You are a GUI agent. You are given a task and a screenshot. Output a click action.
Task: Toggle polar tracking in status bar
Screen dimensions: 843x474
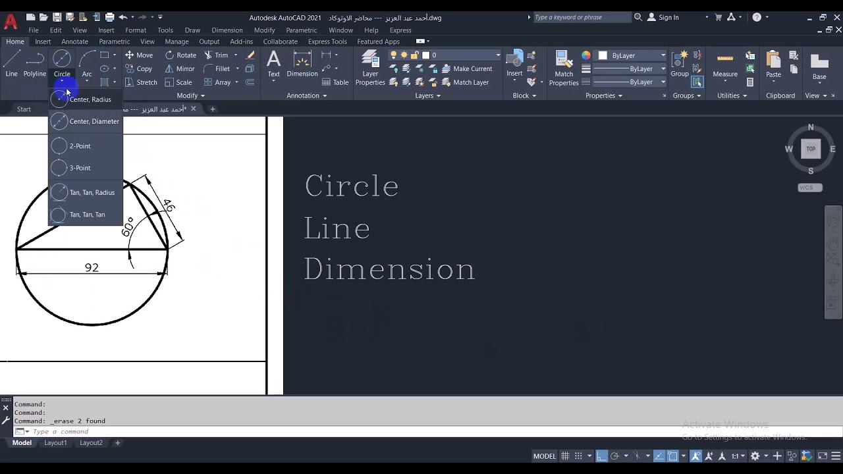pyautogui.click(x=614, y=456)
